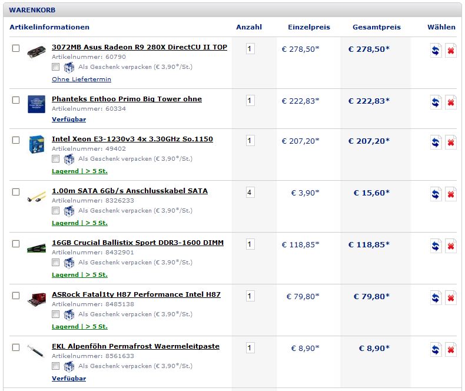This screenshot has height=391, width=465.
Task: Enable gift wrapping for Crucial Ballistix Sport
Action: [55, 263]
